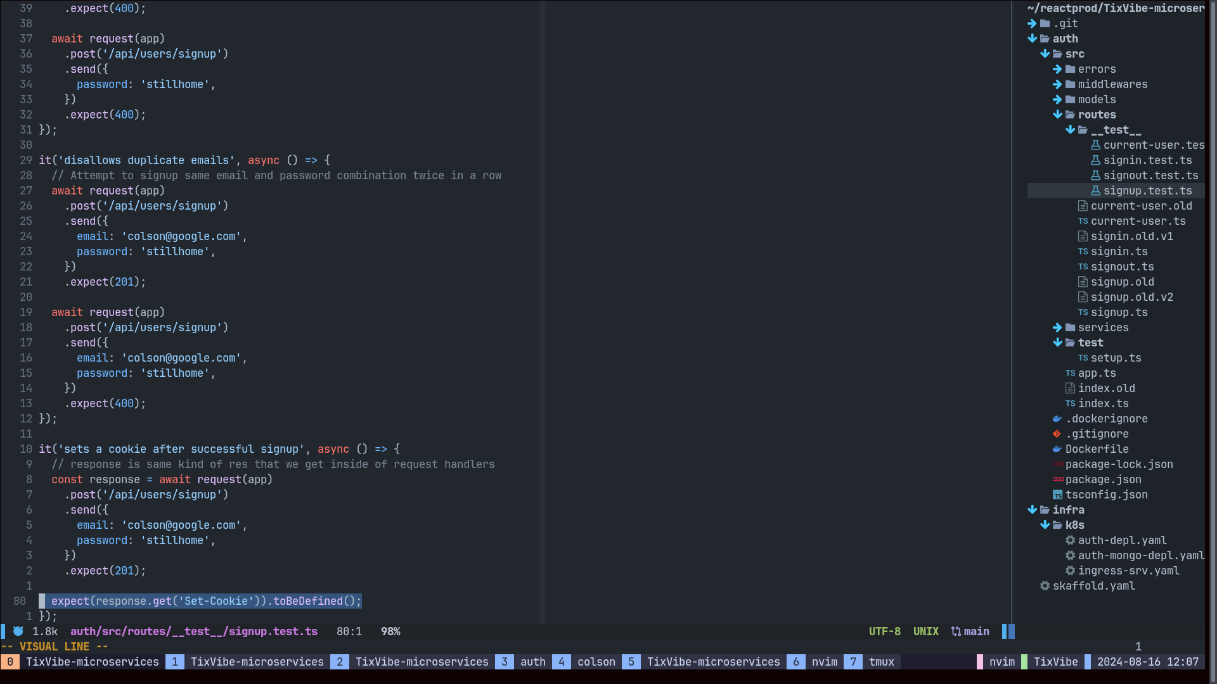Collapse the infra folder arrow
This screenshot has width=1217, height=684.
tap(1032, 510)
